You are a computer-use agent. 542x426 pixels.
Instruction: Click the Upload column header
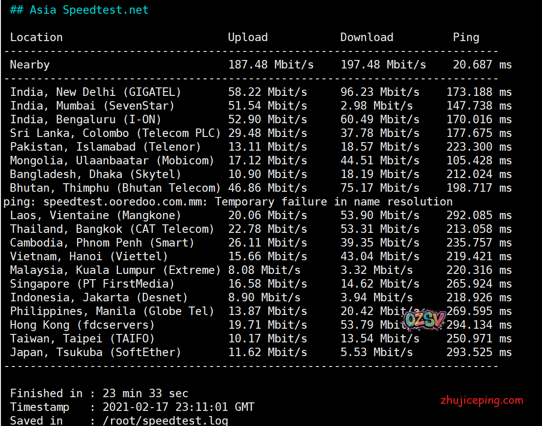(x=247, y=37)
